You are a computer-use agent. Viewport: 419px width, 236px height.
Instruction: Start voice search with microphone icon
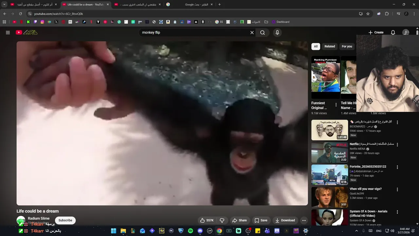coord(277,32)
